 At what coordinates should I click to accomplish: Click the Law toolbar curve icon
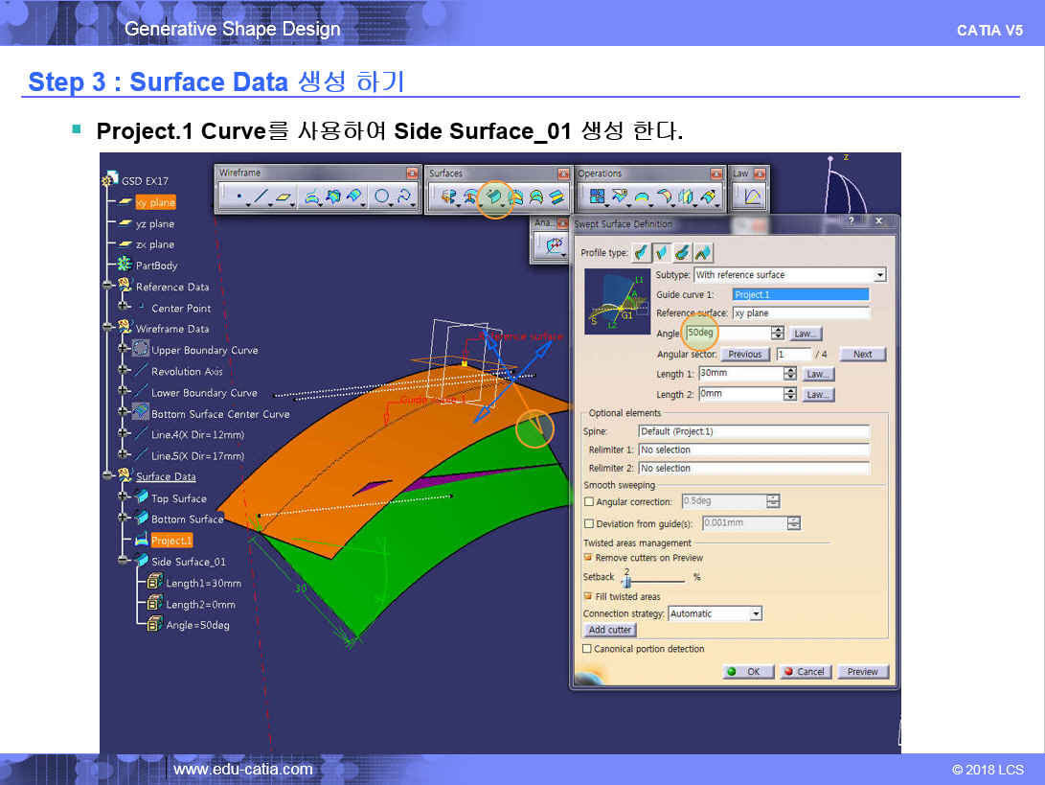pyautogui.click(x=752, y=197)
